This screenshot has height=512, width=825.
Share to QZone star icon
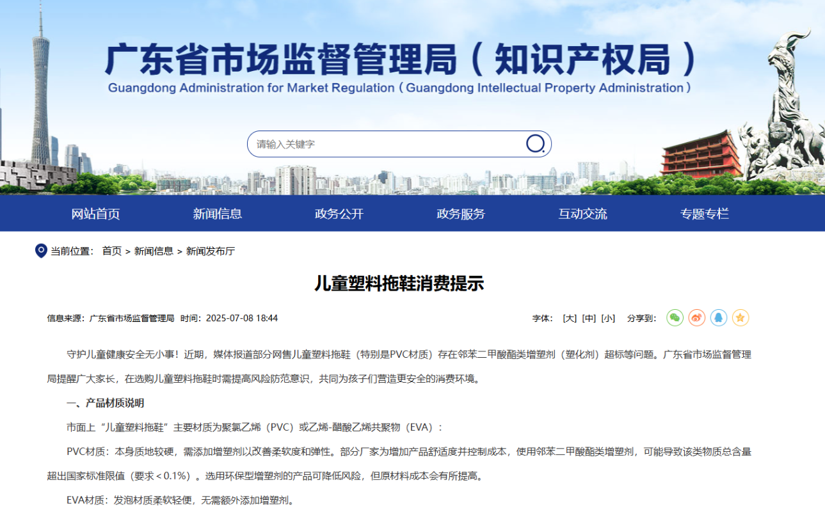740,317
